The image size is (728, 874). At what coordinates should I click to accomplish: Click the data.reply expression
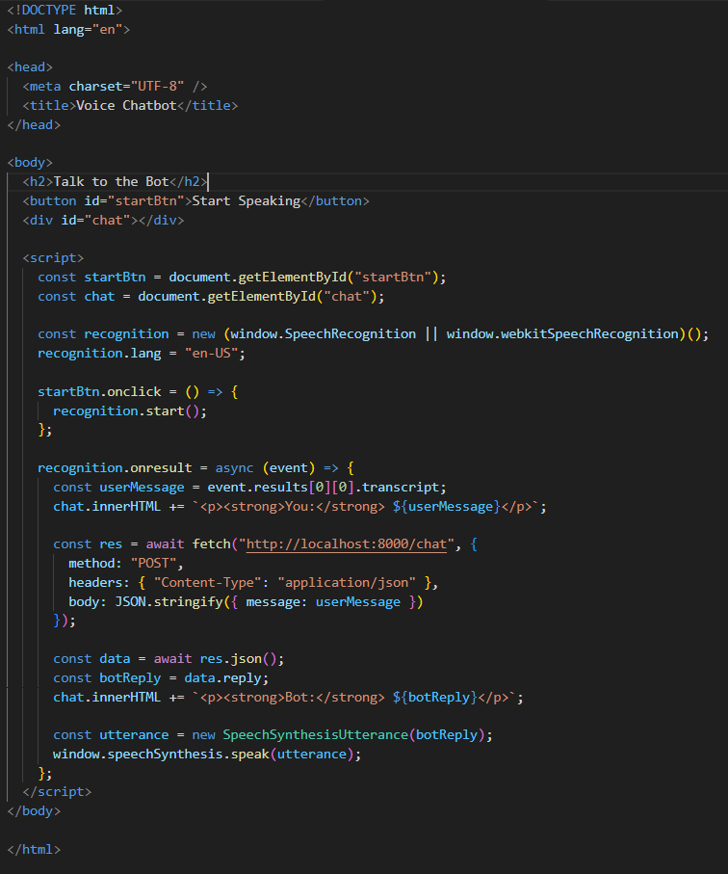tap(218, 677)
